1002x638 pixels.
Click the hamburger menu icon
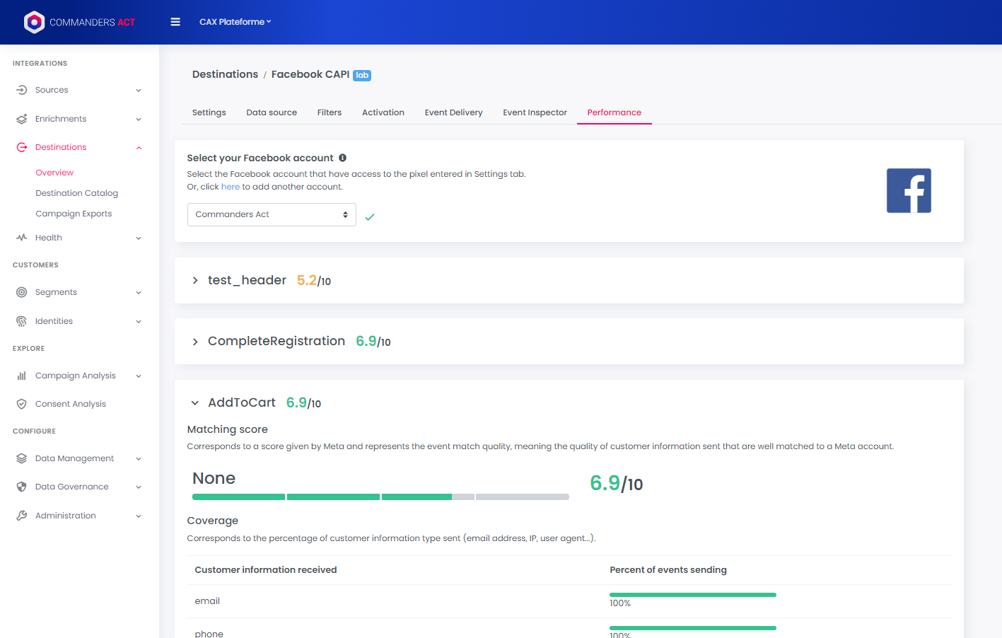tap(175, 22)
